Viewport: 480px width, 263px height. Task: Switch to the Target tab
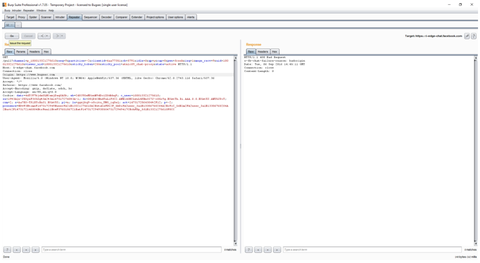pyautogui.click(x=10, y=17)
